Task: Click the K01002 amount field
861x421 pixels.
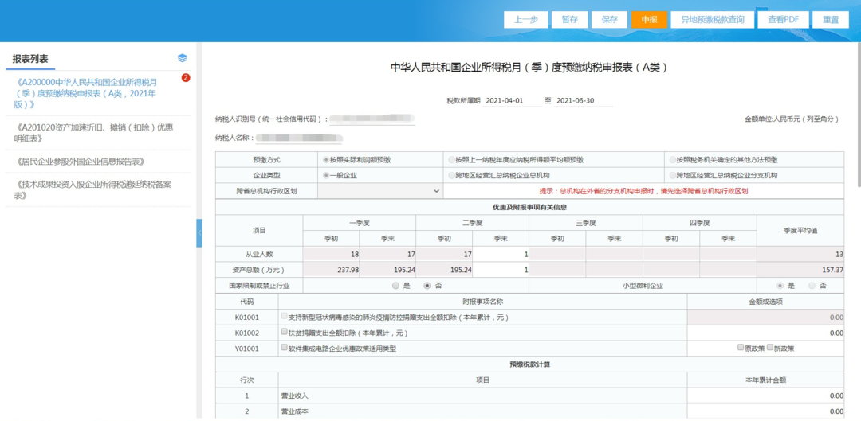Action: 765,333
